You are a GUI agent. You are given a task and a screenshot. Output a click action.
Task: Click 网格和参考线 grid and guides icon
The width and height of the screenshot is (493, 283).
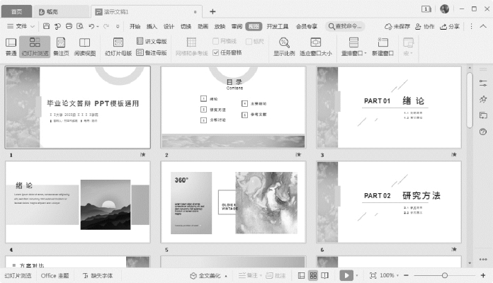coord(191,47)
